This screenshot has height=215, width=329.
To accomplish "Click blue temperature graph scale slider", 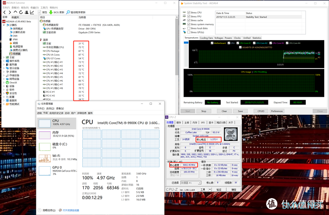I will pos(186,43).
